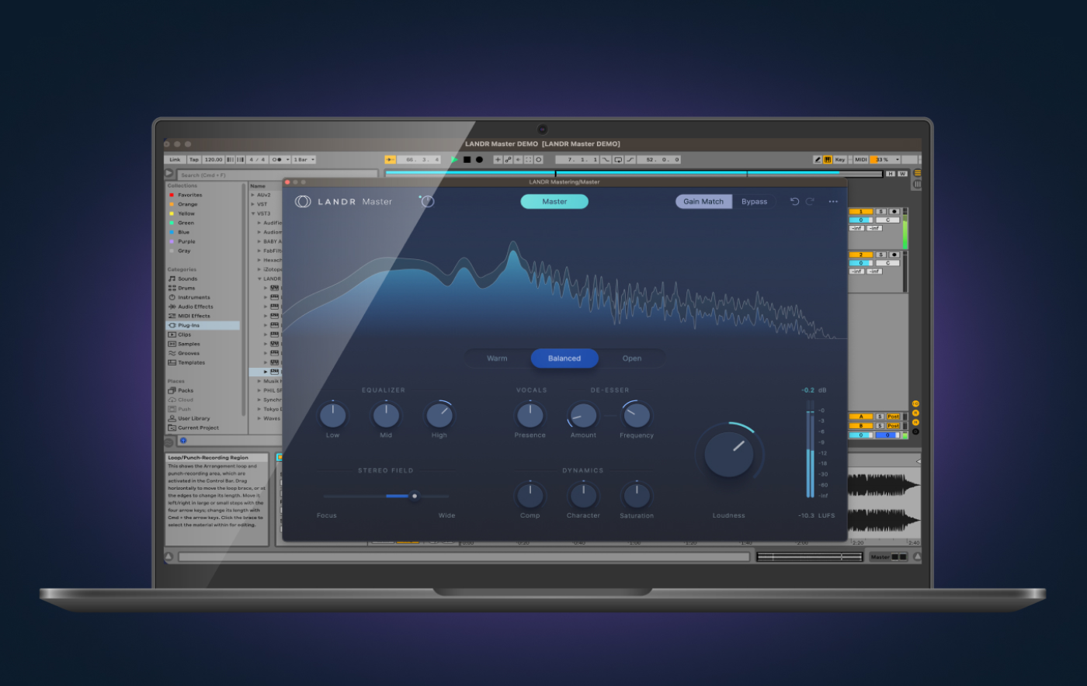Expand the VST folder
Image resolution: width=1087 pixels, height=686 pixels.
[x=253, y=204]
